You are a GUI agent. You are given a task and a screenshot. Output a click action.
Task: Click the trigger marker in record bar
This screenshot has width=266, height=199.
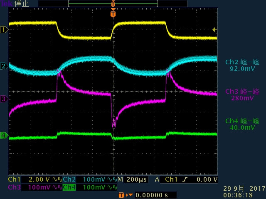click(x=113, y=4)
